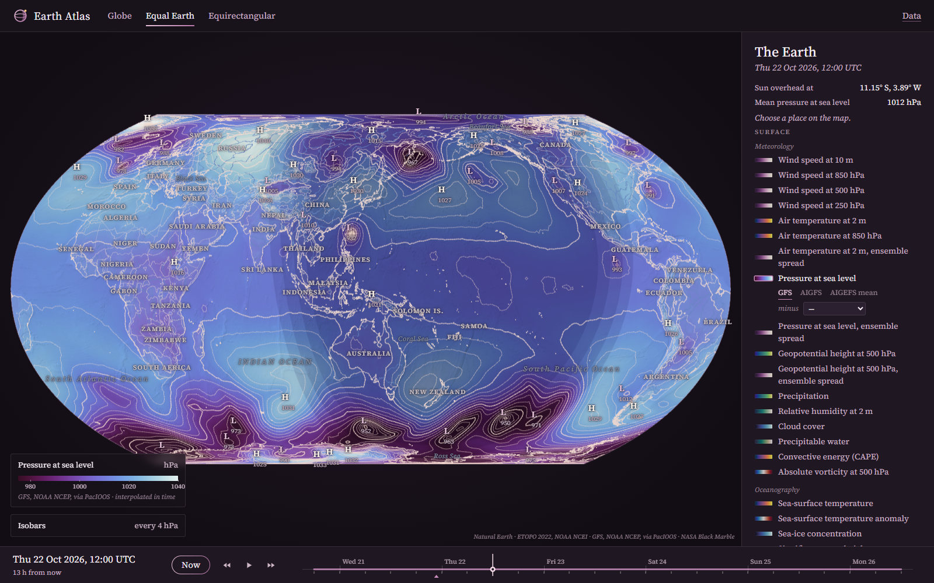Click Relative humidity at 2 m icon

[x=764, y=411]
